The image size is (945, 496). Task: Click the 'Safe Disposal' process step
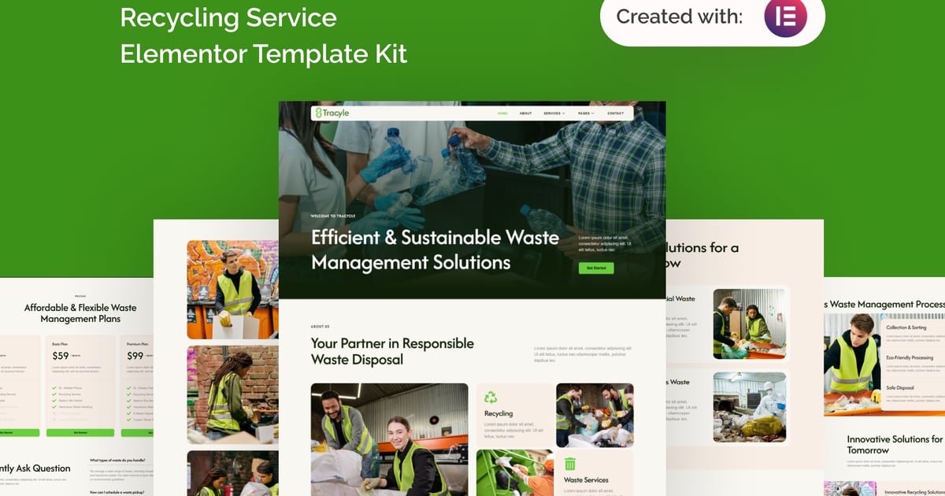click(901, 387)
